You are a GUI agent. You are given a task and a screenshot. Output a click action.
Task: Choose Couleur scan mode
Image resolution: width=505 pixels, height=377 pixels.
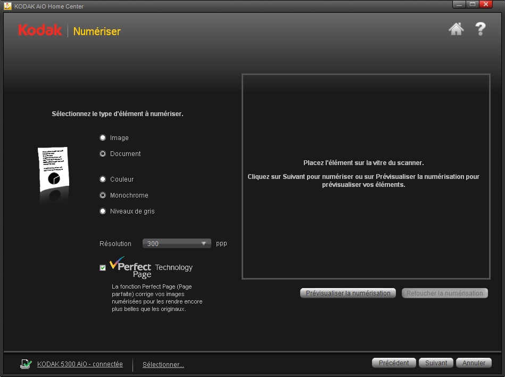click(103, 179)
